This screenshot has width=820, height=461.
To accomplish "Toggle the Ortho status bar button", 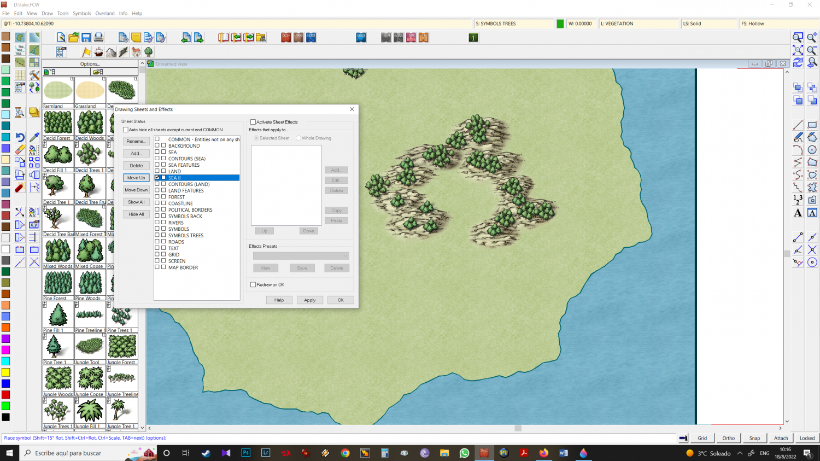I will pyautogui.click(x=728, y=438).
